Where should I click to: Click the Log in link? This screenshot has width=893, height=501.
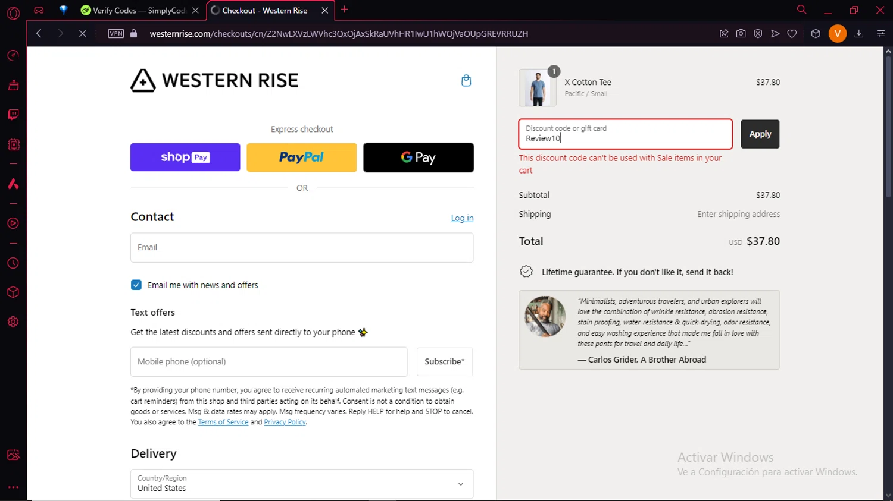(462, 218)
